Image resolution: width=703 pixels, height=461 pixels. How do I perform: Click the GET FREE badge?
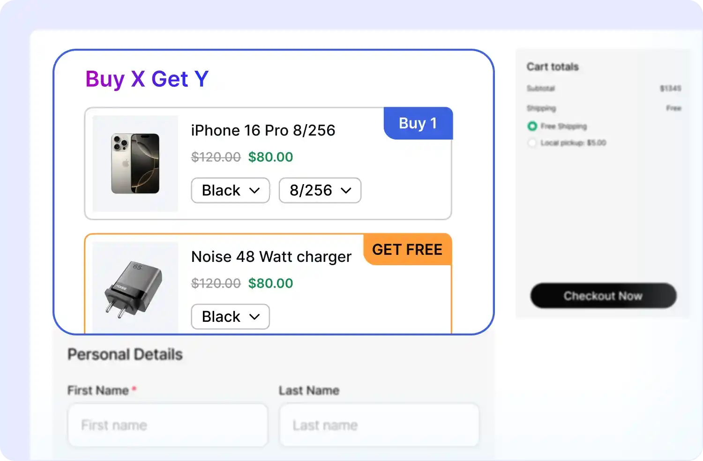pos(407,250)
